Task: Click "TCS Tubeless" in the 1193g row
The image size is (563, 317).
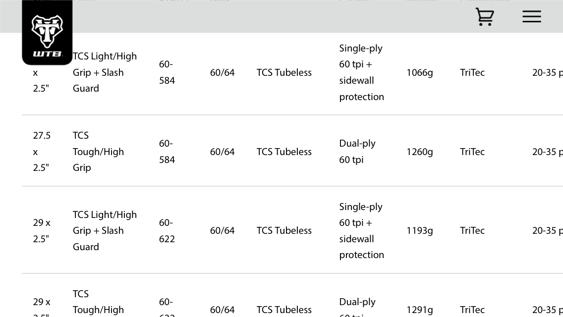Action: pyautogui.click(x=284, y=230)
